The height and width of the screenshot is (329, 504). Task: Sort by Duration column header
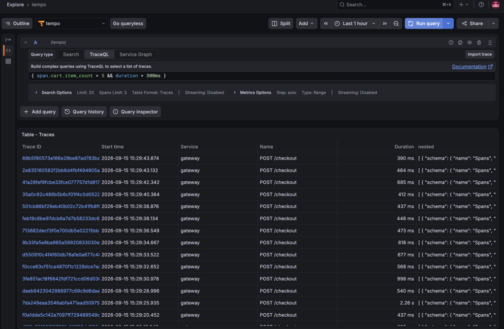click(404, 147)
